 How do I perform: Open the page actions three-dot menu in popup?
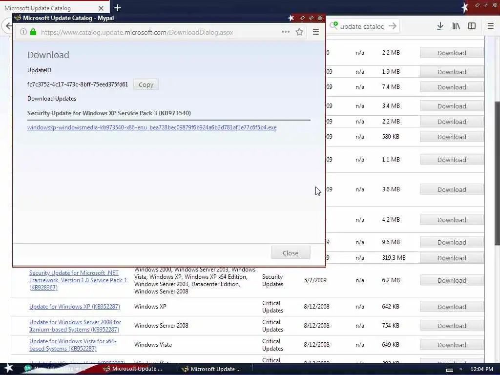pyautogui.click(x=285, y=32)
